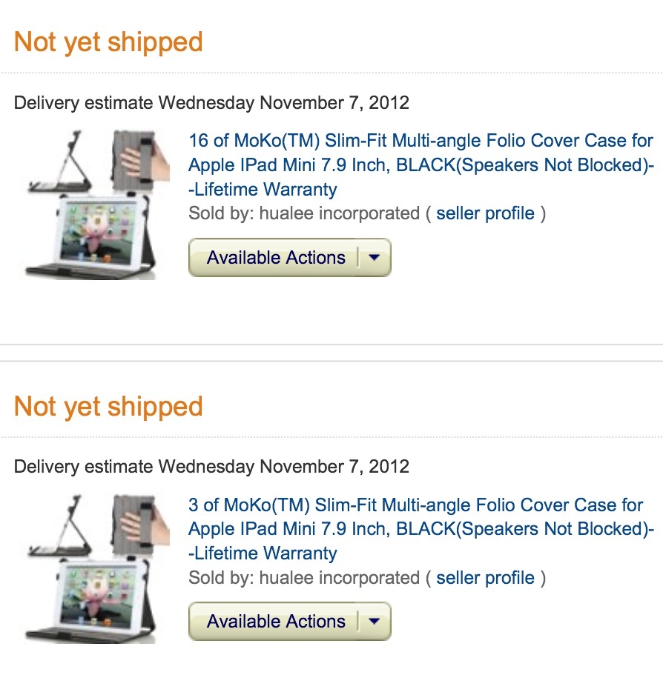
Task: Select the hand-held case picture in 3-item order
Action: 139,523
